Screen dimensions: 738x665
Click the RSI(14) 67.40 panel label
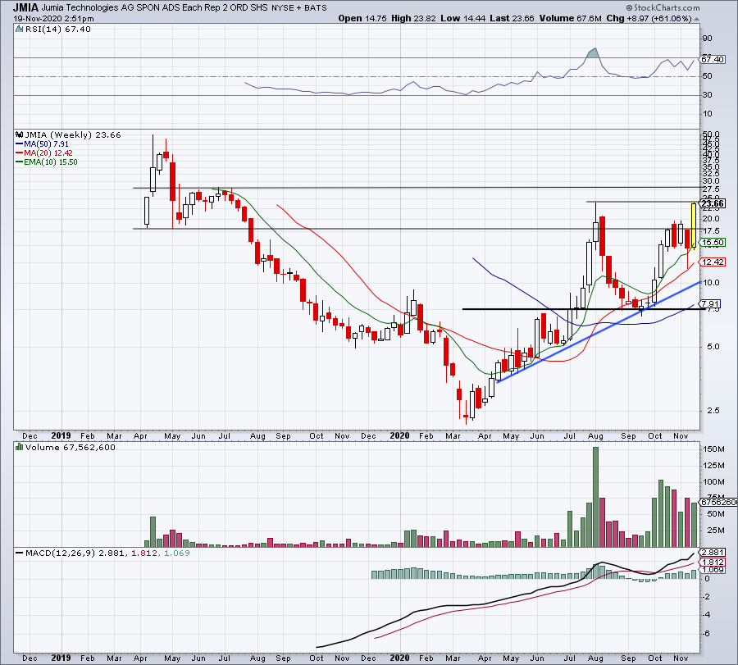(57, 30)
